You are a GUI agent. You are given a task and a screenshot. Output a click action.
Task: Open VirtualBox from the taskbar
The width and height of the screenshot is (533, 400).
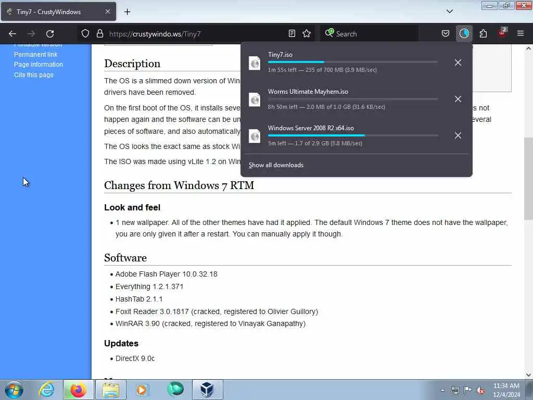click(207, 390)
